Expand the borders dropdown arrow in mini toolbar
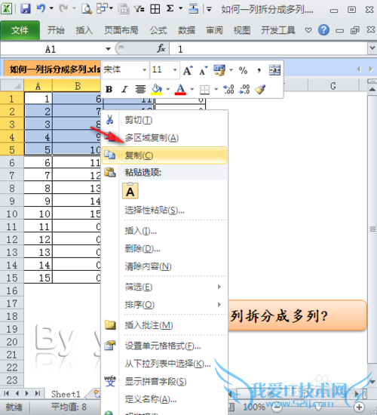Viewport: 377px width, 415px height. (216, 90)
